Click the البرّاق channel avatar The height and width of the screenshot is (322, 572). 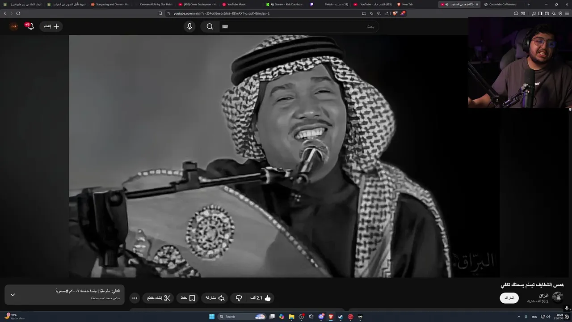coord(557,297)
